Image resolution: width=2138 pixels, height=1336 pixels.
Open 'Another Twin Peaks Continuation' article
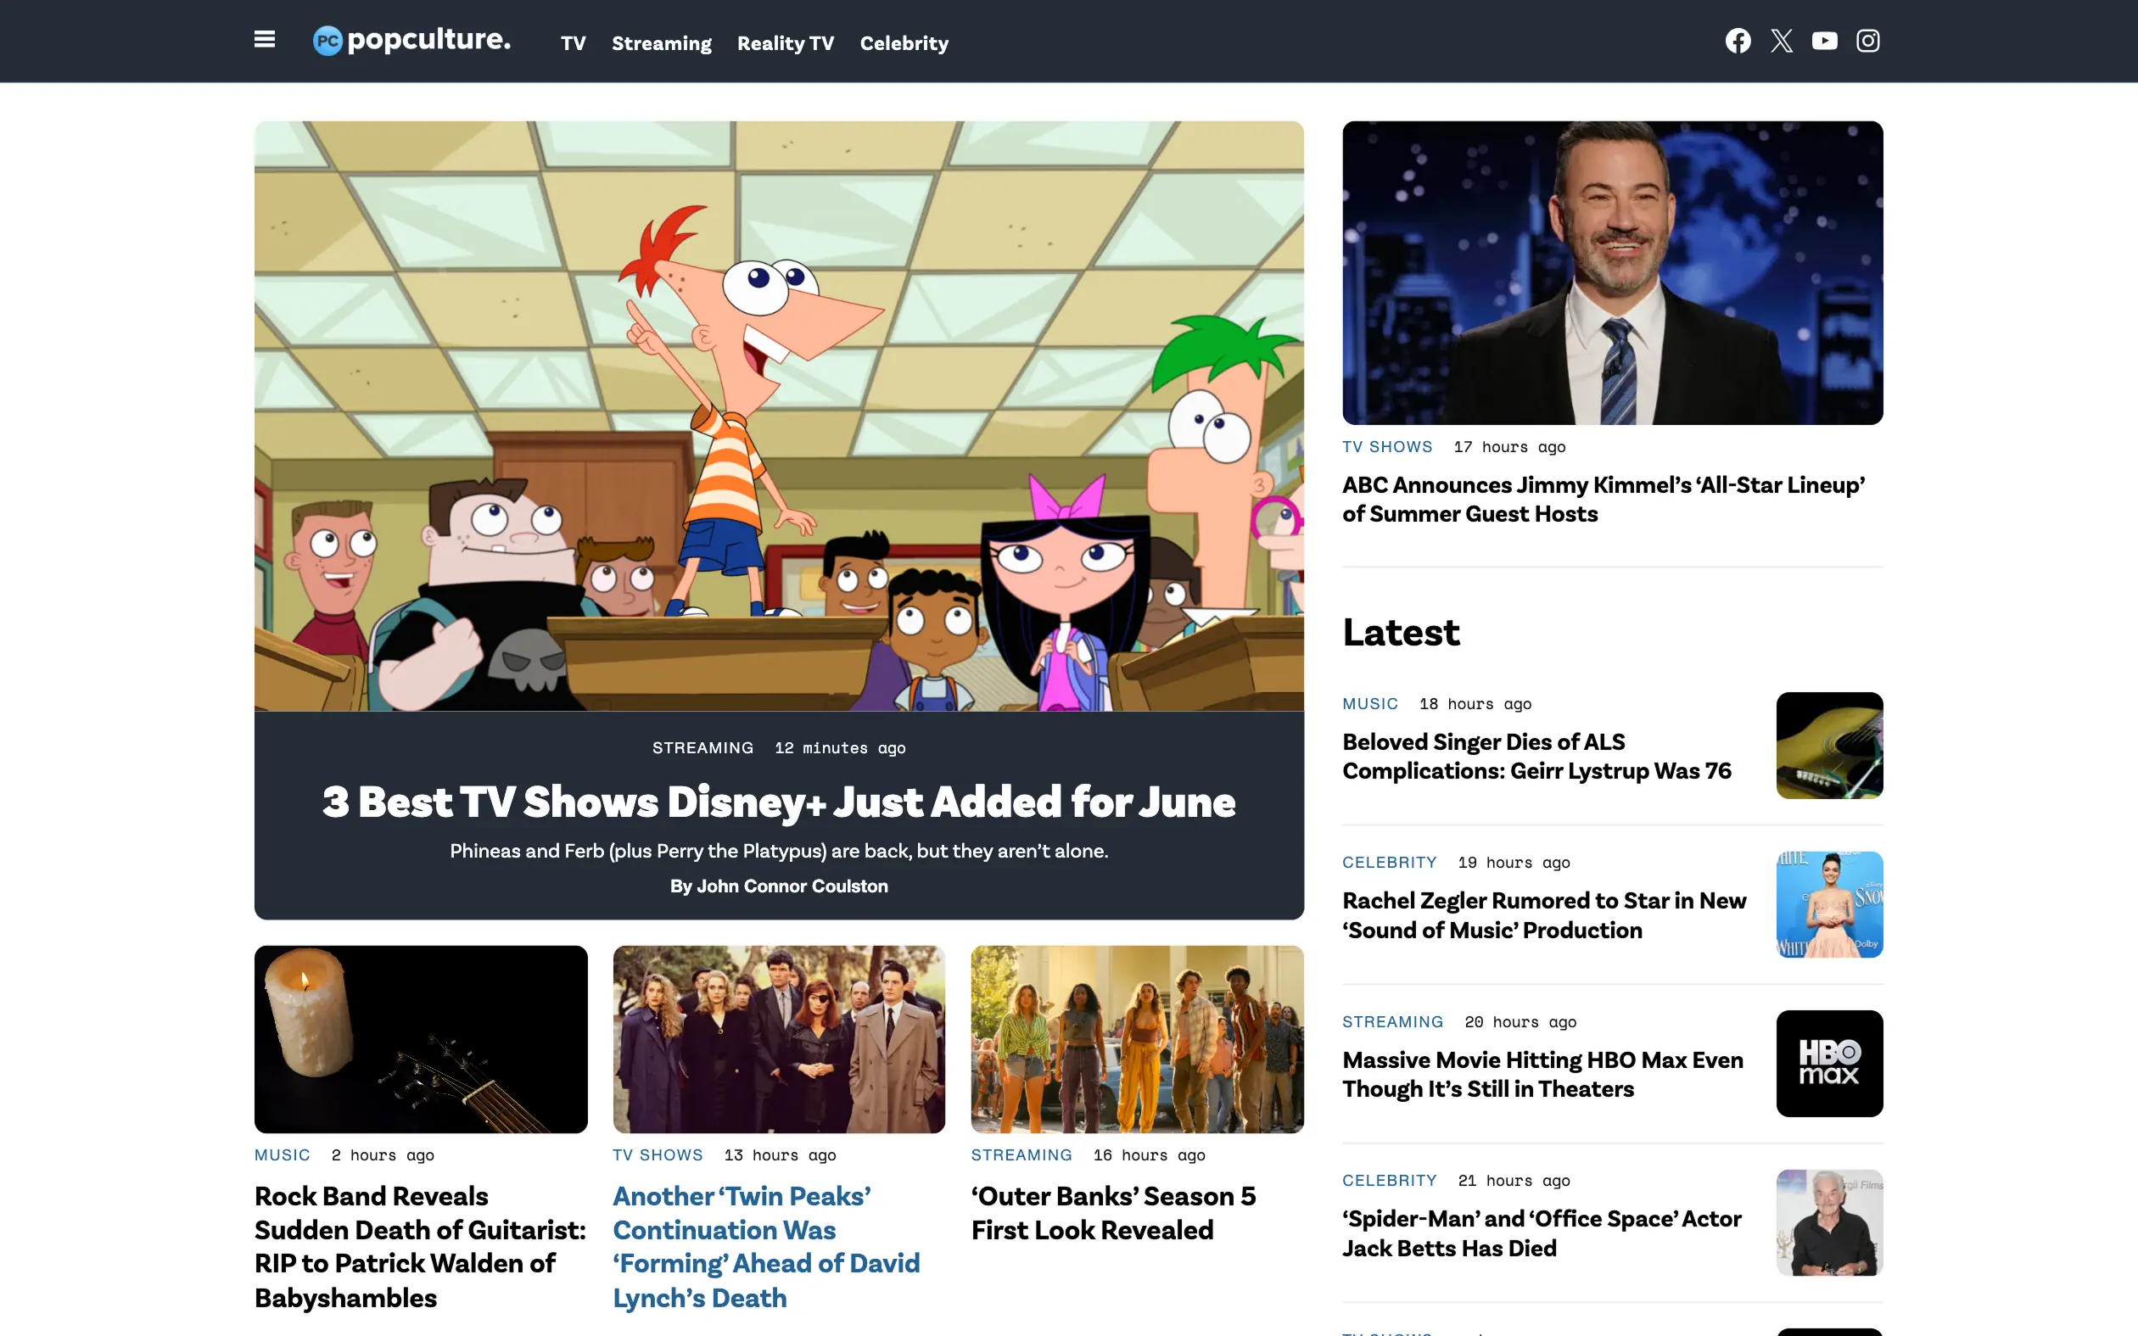click(767, 1247)
